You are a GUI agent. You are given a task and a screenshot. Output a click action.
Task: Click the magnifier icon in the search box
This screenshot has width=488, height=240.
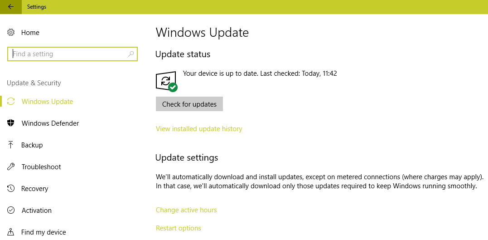[x=131, y=54]
